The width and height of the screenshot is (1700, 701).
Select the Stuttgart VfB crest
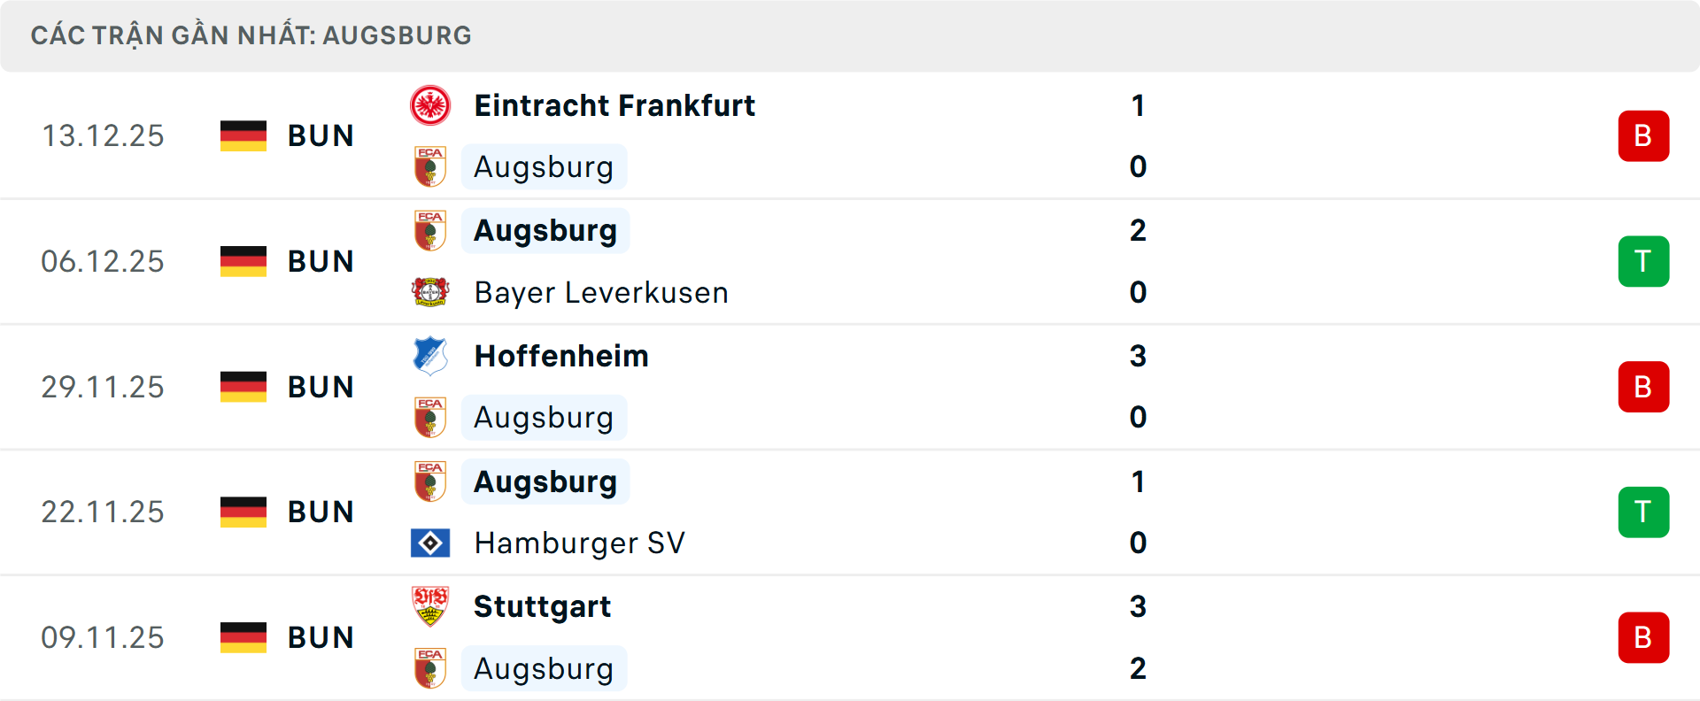(x=431, y=606)
